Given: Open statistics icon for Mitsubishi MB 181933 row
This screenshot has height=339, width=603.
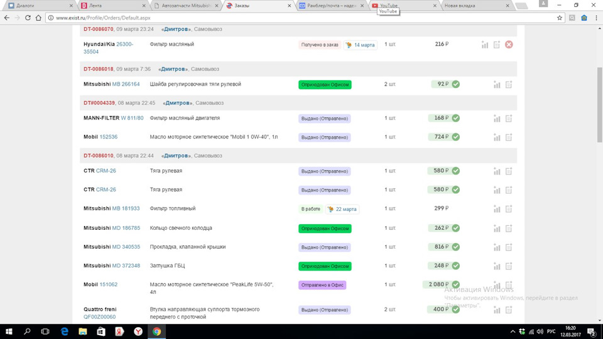Looking at the screenshot, I should (497, 209).
